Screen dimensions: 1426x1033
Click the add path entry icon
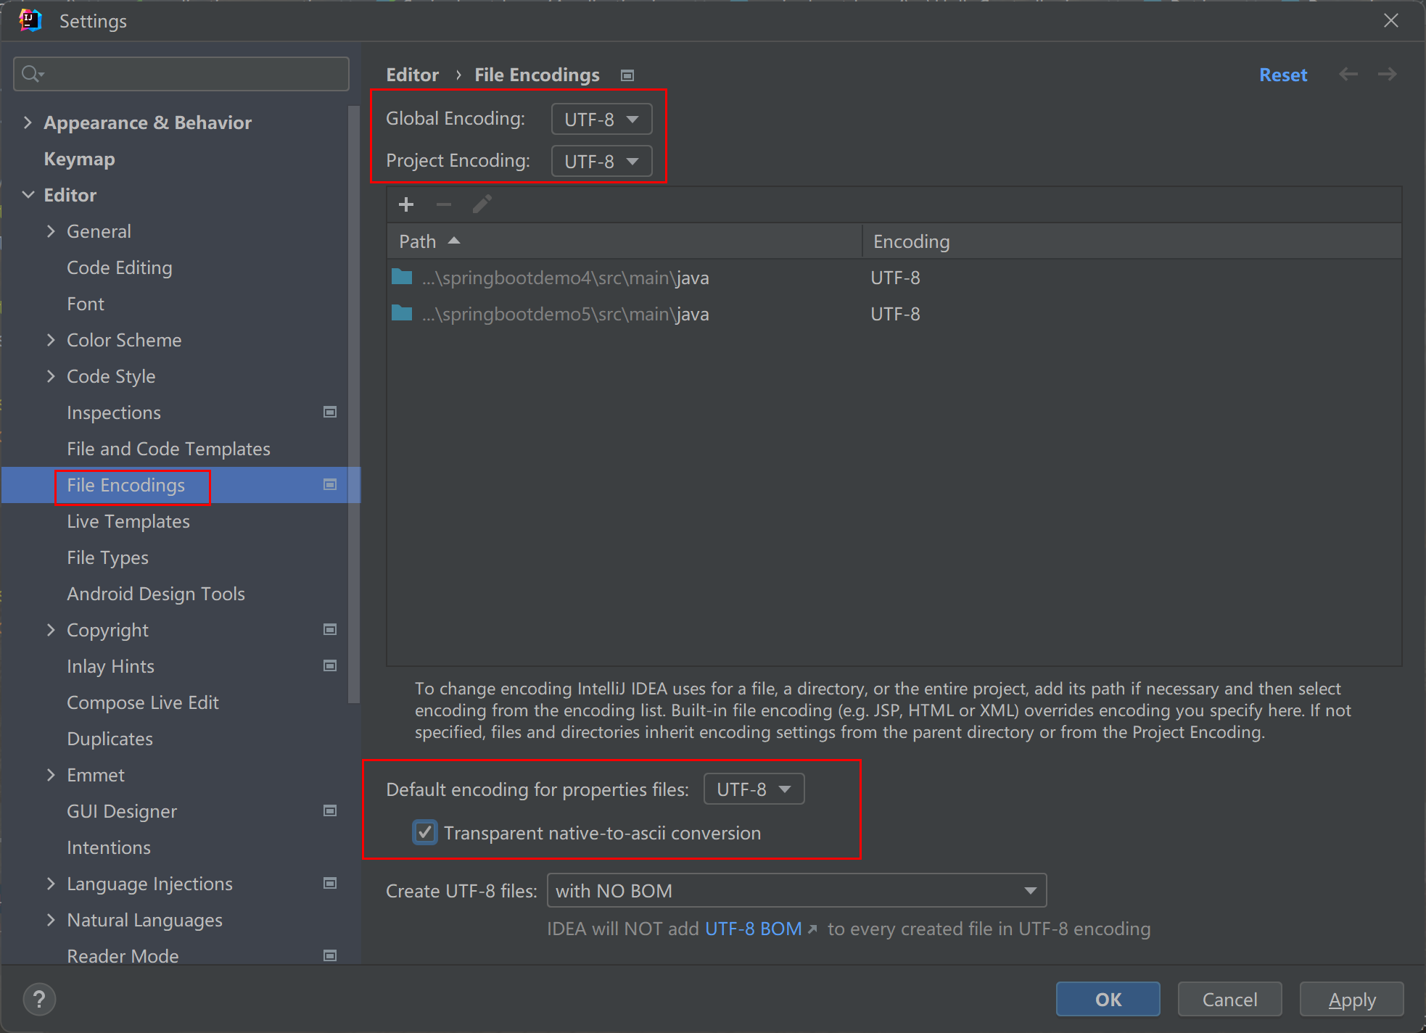[x=406, y=204]
